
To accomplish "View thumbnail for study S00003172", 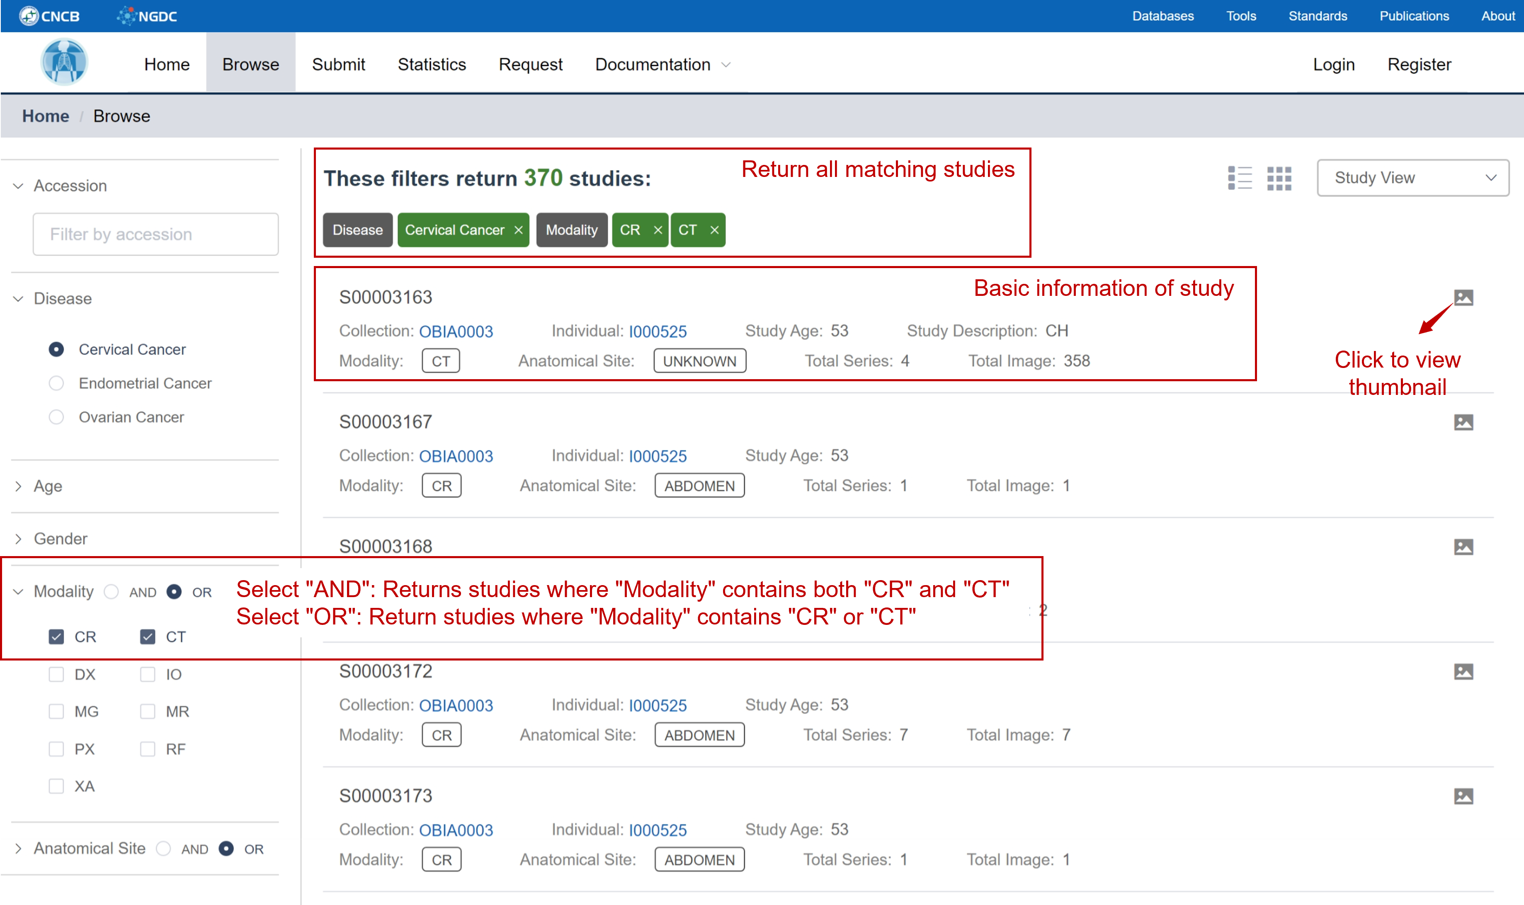I will click(1463, 671).
